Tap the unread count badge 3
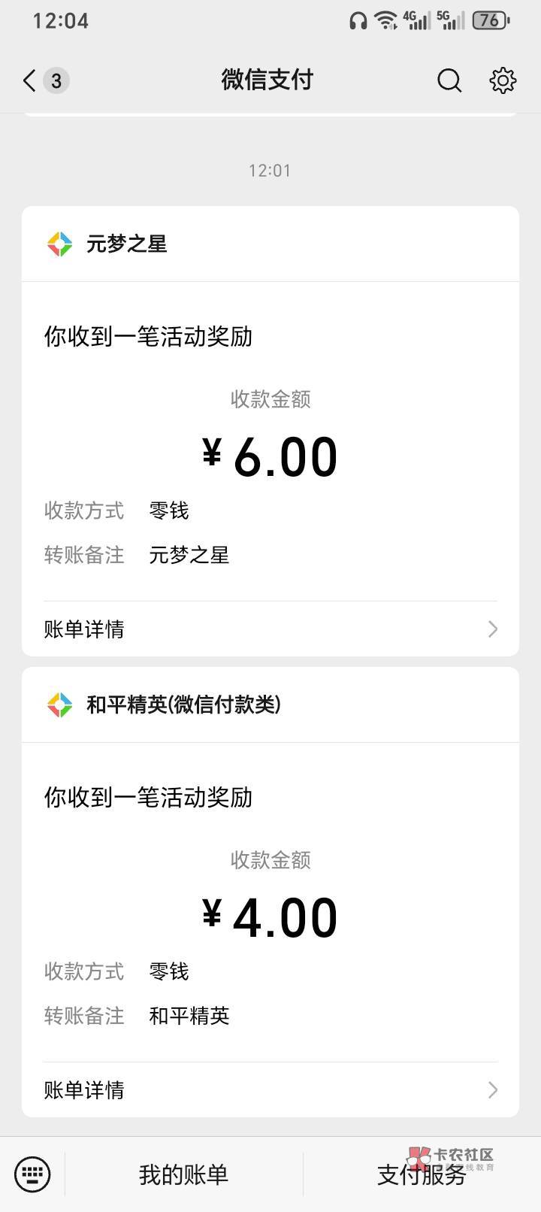This screenshot has height=1212, width=541. 56,80
